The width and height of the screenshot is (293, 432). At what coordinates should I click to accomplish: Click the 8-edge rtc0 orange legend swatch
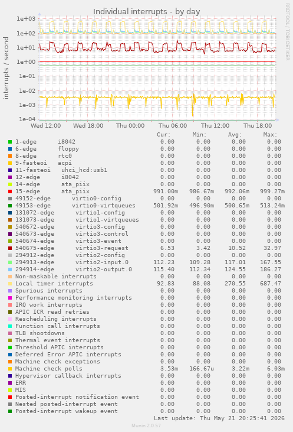pos(10,156)
